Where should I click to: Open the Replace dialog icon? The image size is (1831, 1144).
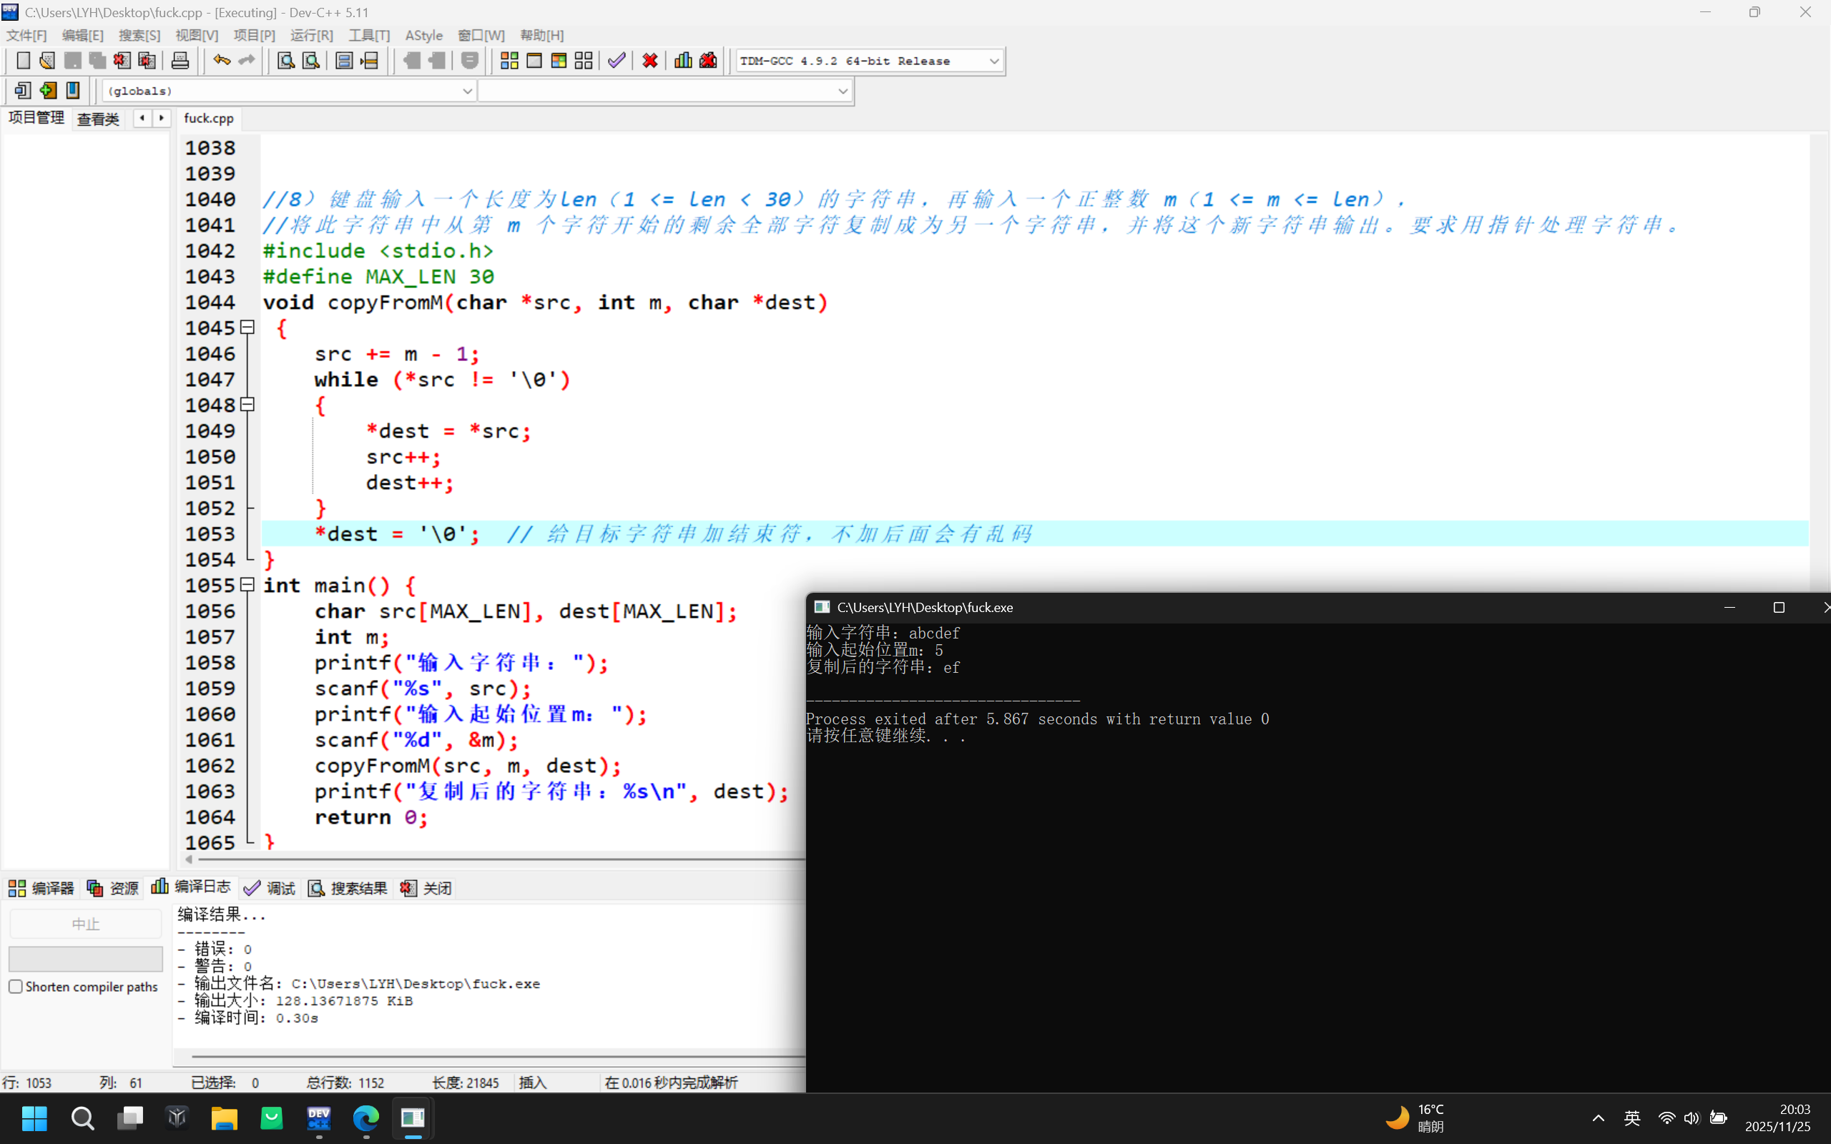pyautogui.click(x=311, y=61)
